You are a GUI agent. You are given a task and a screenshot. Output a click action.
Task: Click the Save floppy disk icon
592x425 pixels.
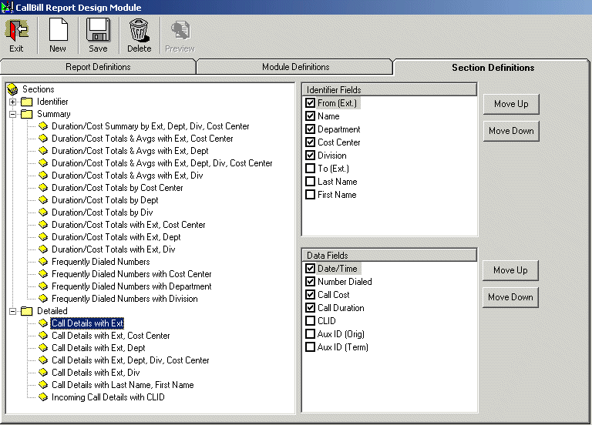98,30
